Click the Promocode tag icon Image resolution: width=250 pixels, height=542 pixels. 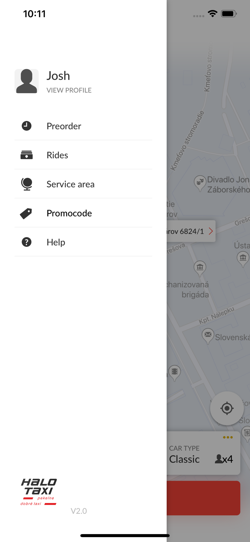(26, 214)
